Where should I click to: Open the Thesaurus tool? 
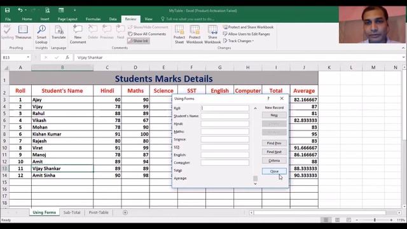tap(23, 32)
